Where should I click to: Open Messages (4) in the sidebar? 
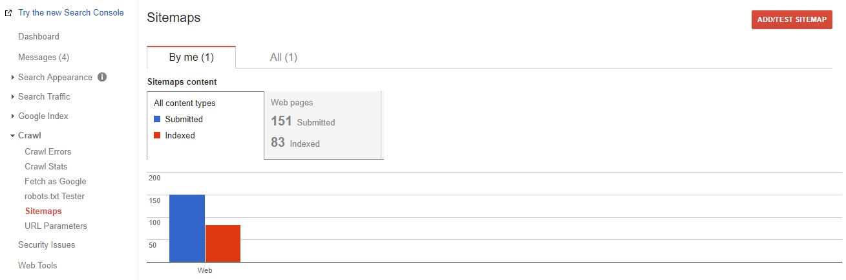point(43,57)
